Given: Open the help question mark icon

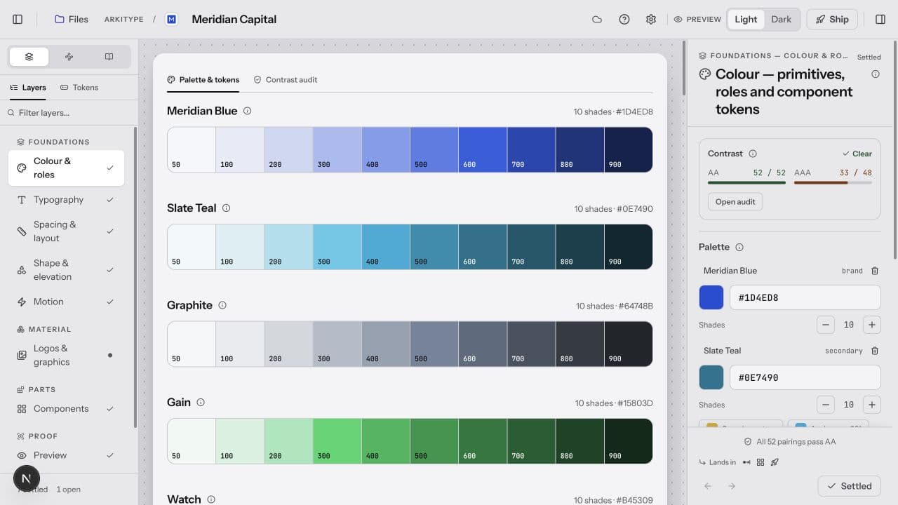Looking at the screenshot, I should tap(624, 20).
